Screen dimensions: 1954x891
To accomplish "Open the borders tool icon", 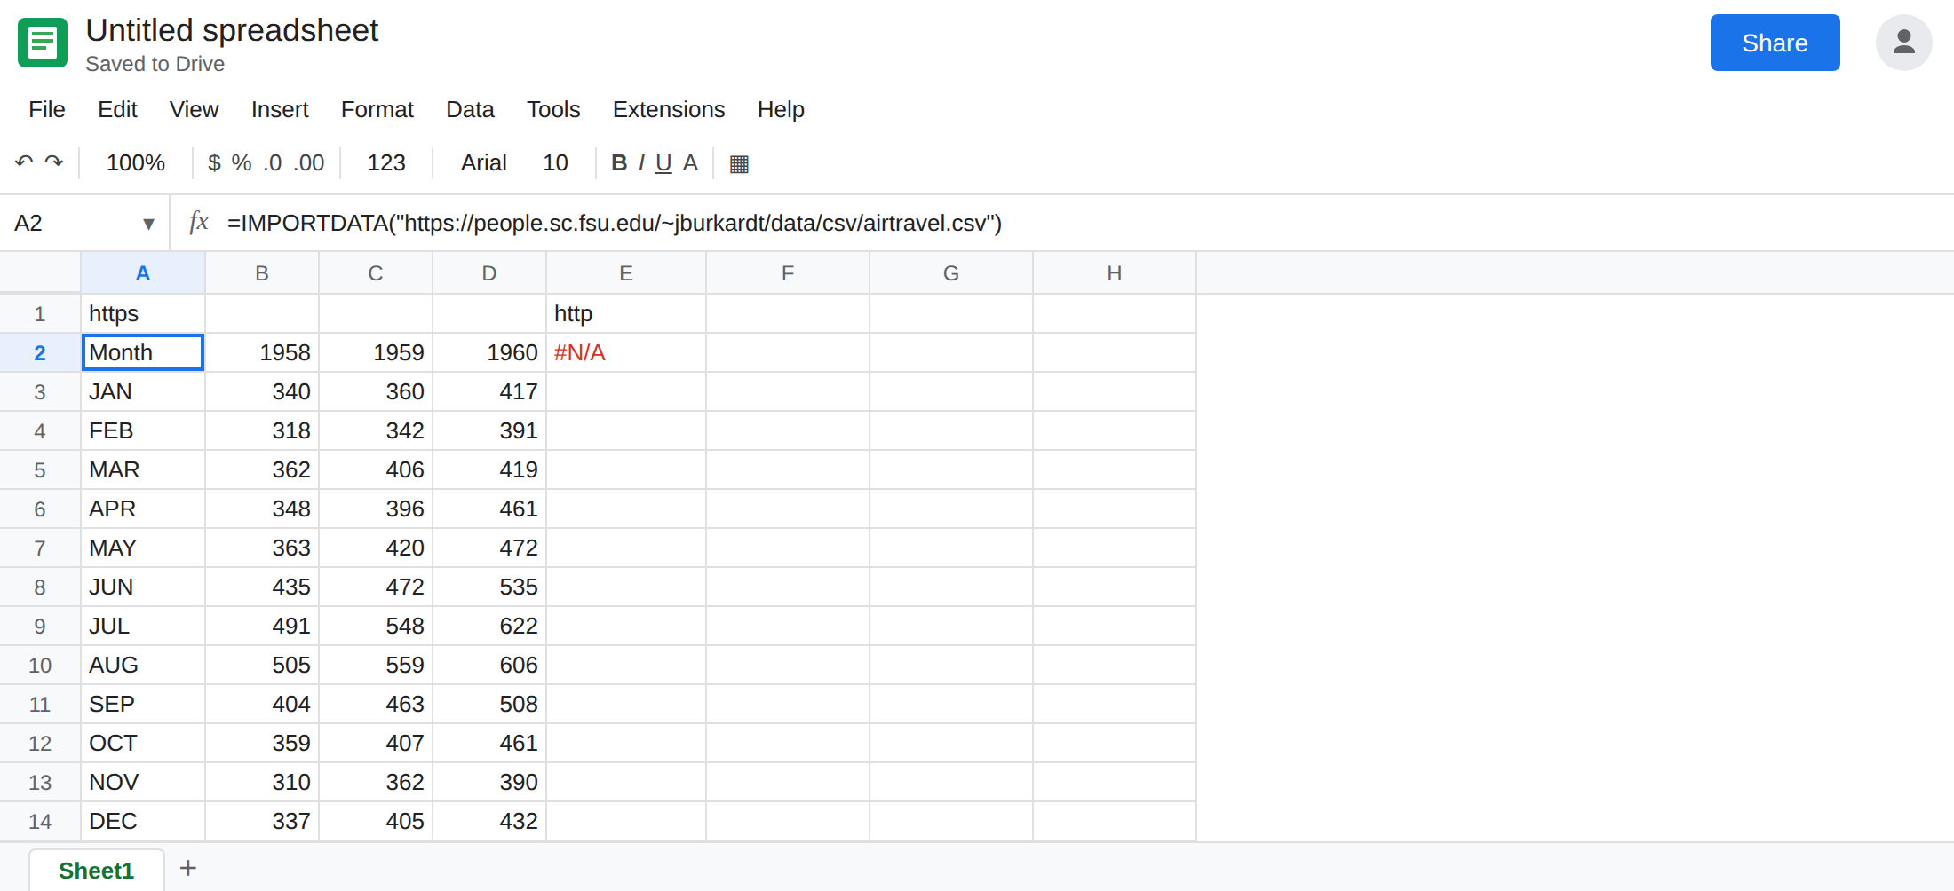I will (739, 163).
